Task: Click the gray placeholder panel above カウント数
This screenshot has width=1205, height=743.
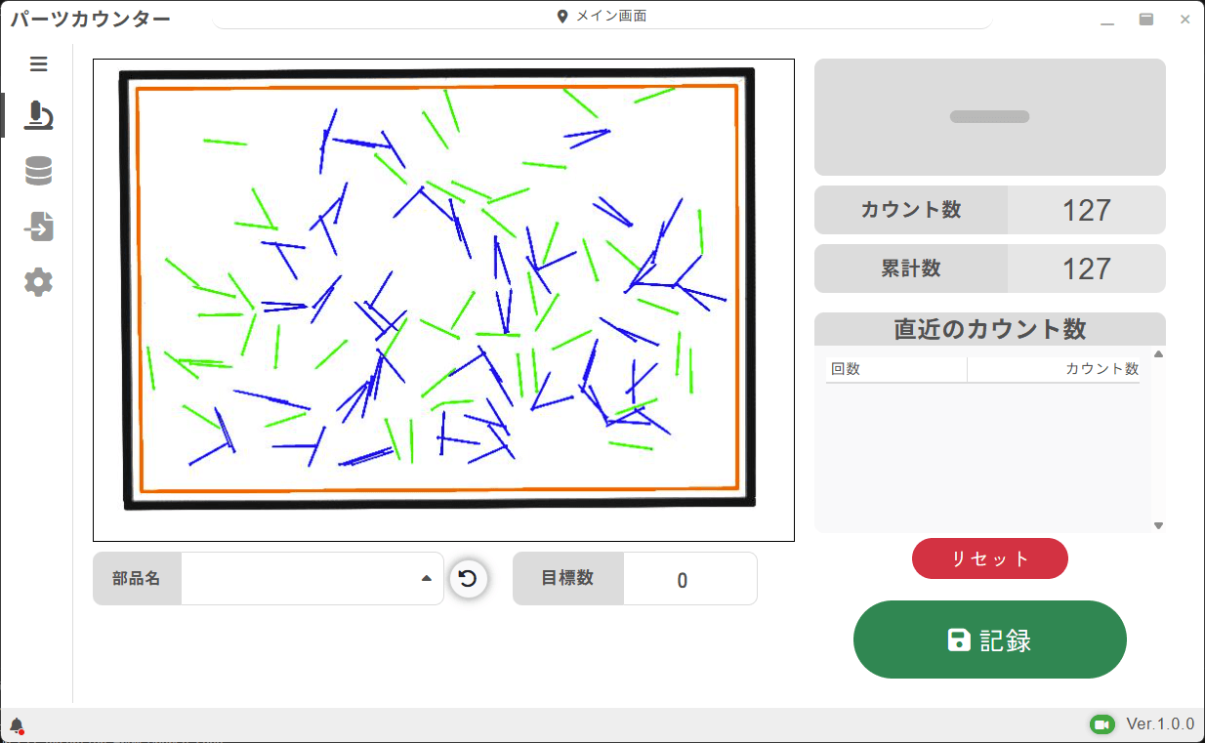Action: coord(989,116)
